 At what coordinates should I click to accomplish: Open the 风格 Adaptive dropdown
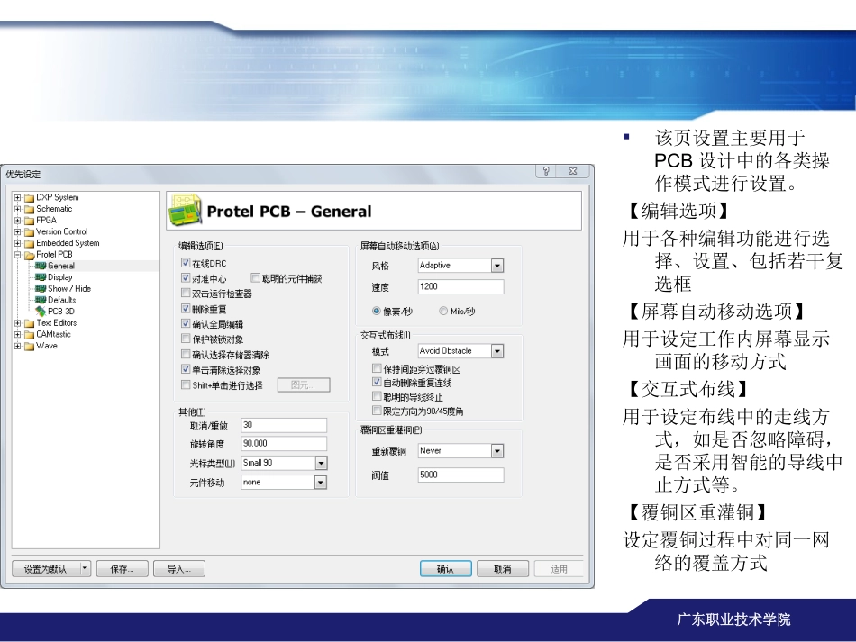coord(496,266)
